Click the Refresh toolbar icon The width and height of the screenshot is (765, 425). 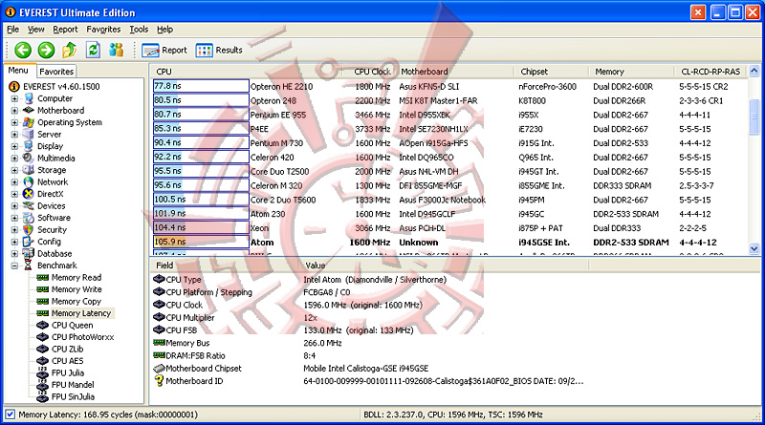point(93,50)
